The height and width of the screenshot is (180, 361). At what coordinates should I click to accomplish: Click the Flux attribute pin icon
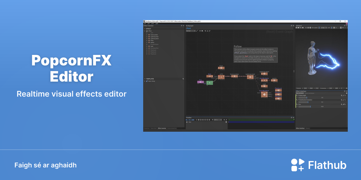coord(344,104)
